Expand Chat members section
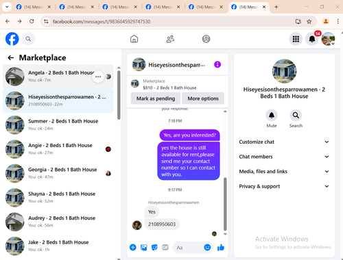Viewport: 343px width, 260px height. [x=284, y=157]
